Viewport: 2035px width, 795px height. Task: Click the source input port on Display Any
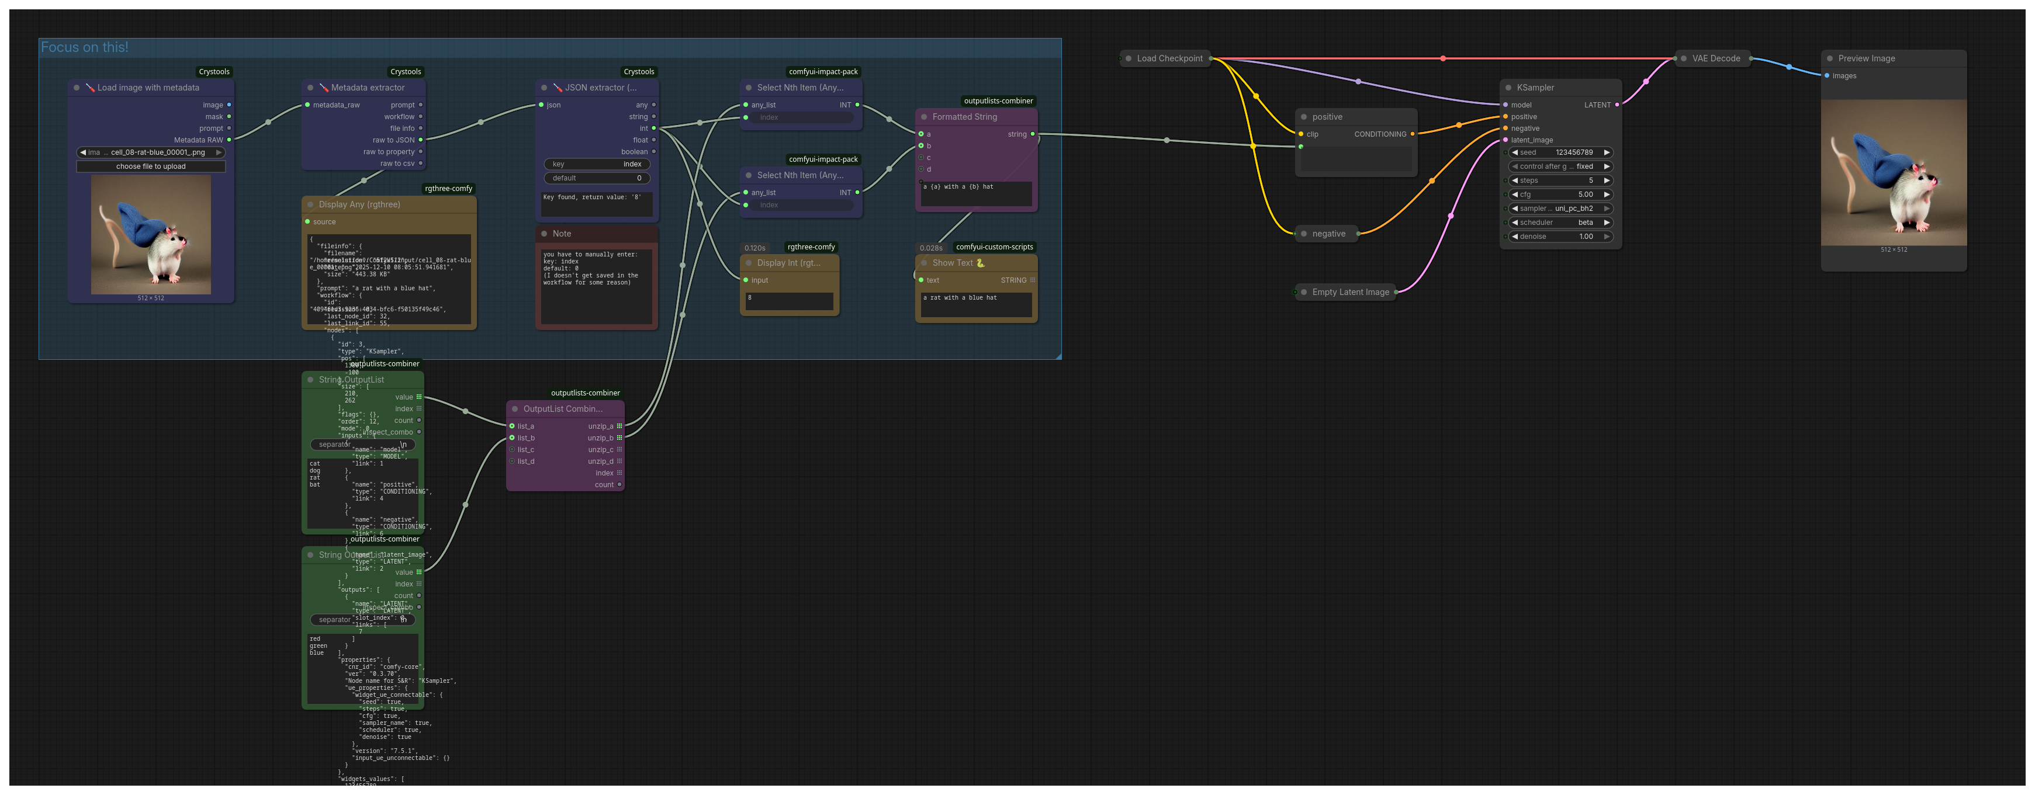pos(307,222)
